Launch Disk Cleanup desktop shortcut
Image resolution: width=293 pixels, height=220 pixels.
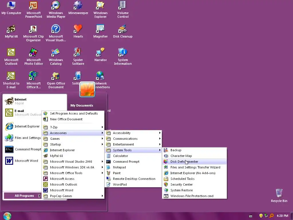[123, 32]
